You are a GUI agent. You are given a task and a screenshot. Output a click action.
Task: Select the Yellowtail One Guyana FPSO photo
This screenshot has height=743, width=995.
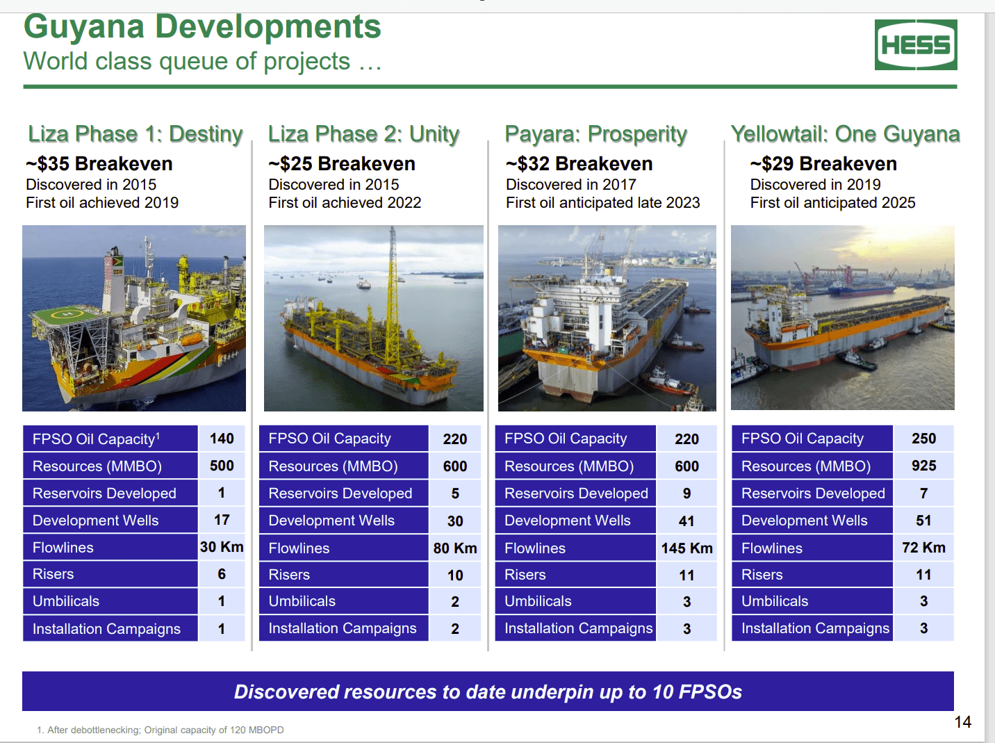(x=843, y=318)
